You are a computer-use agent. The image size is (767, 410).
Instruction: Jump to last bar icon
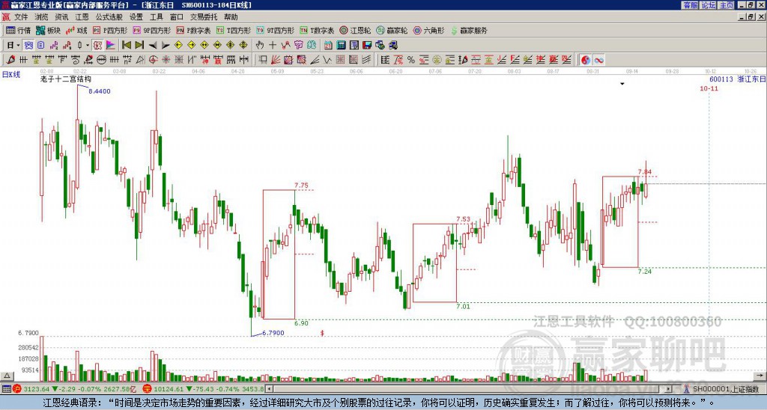139,46
